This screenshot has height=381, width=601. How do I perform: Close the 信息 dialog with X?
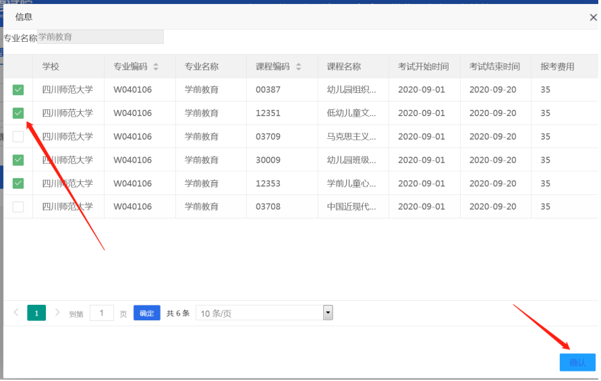tap(593, 18)
